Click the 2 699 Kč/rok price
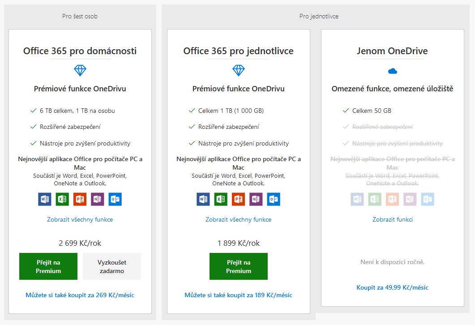The image size is (475, 325). 80,243
